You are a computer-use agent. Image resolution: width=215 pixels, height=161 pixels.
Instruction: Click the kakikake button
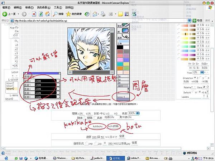coord(97,126)
